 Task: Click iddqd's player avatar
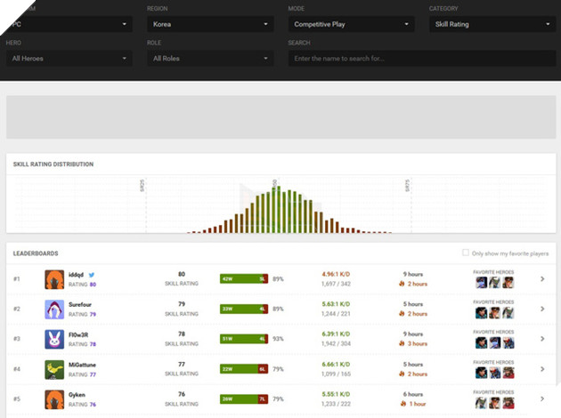54,279
